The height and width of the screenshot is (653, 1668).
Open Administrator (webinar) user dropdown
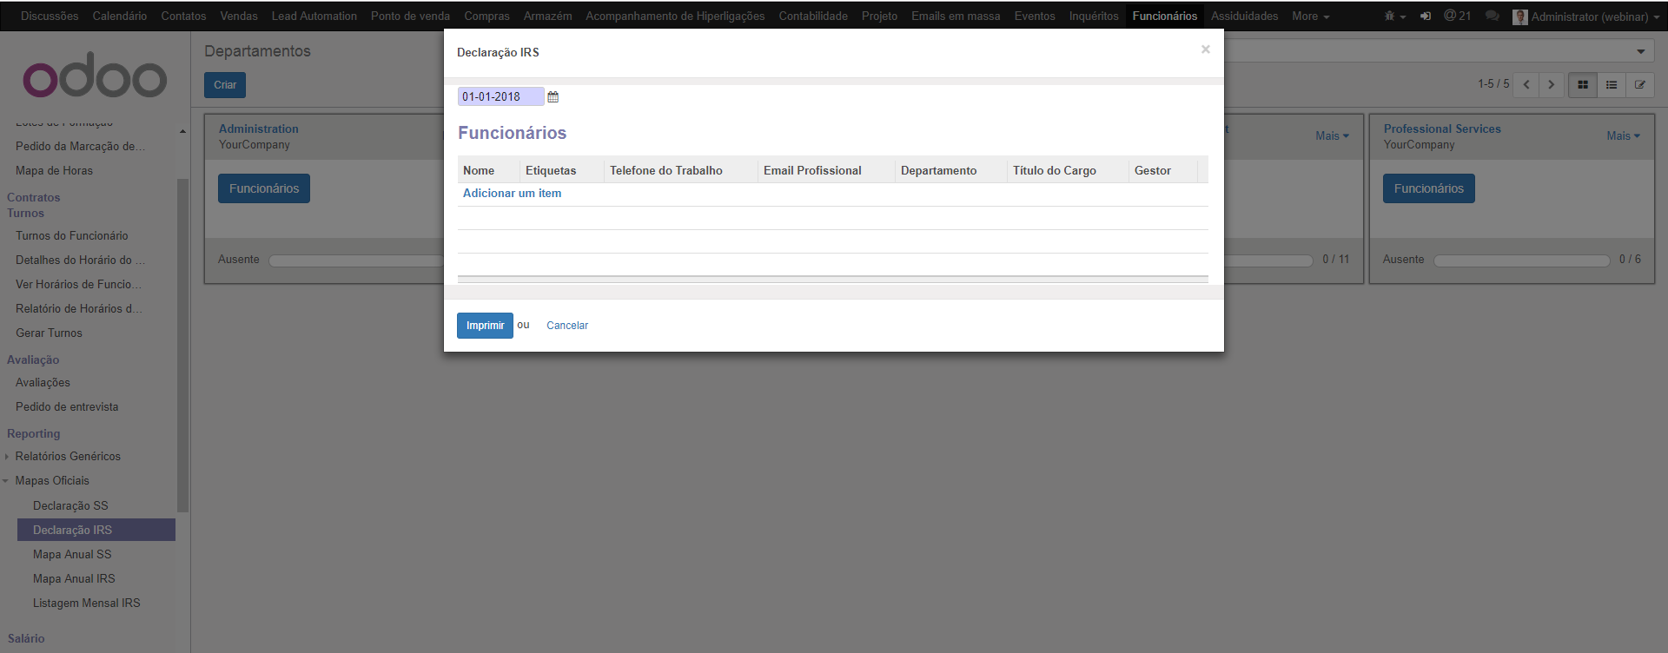pos(1588,16)
